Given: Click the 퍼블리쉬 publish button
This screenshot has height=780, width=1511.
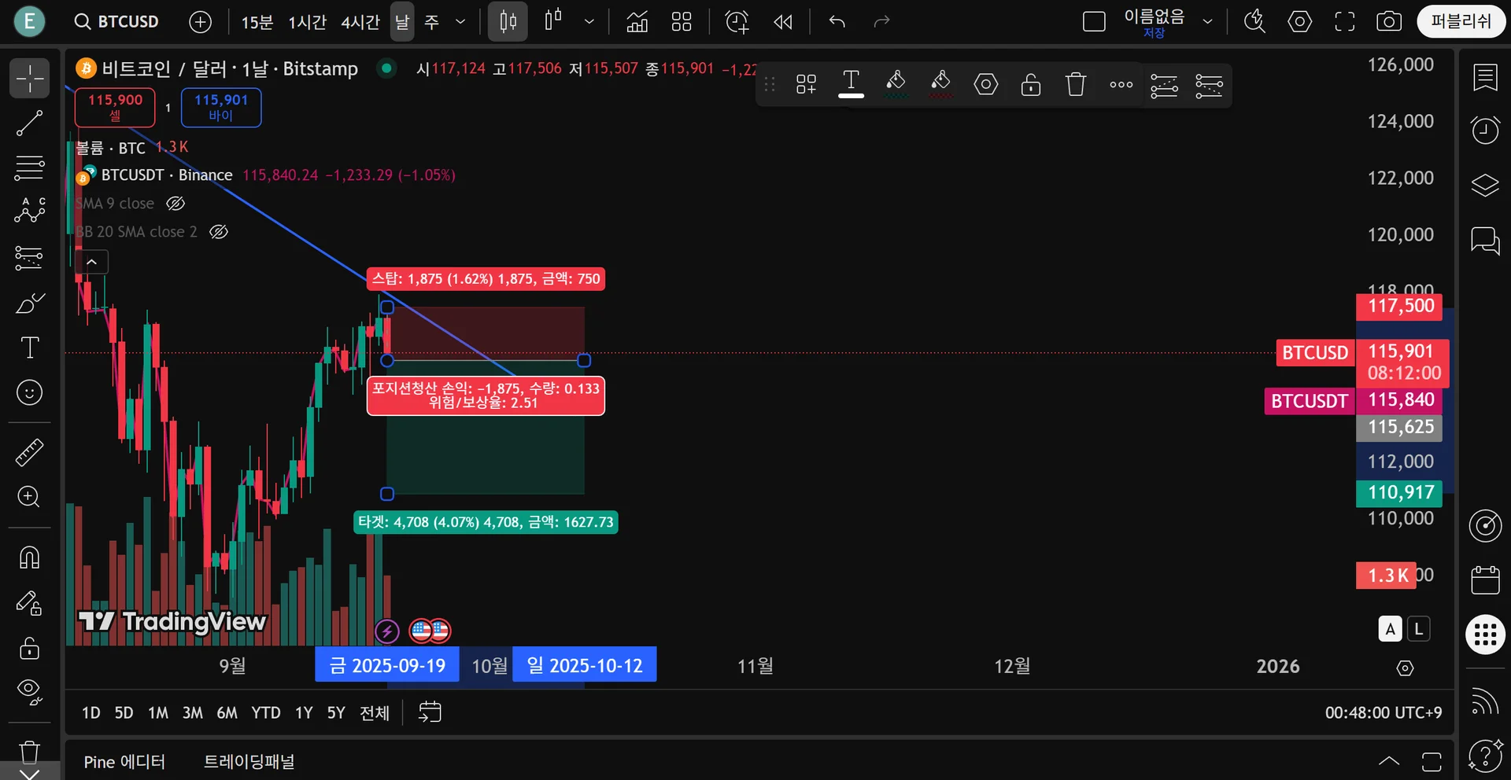Looking at the screenshot, I should (x=1461, y=22).
